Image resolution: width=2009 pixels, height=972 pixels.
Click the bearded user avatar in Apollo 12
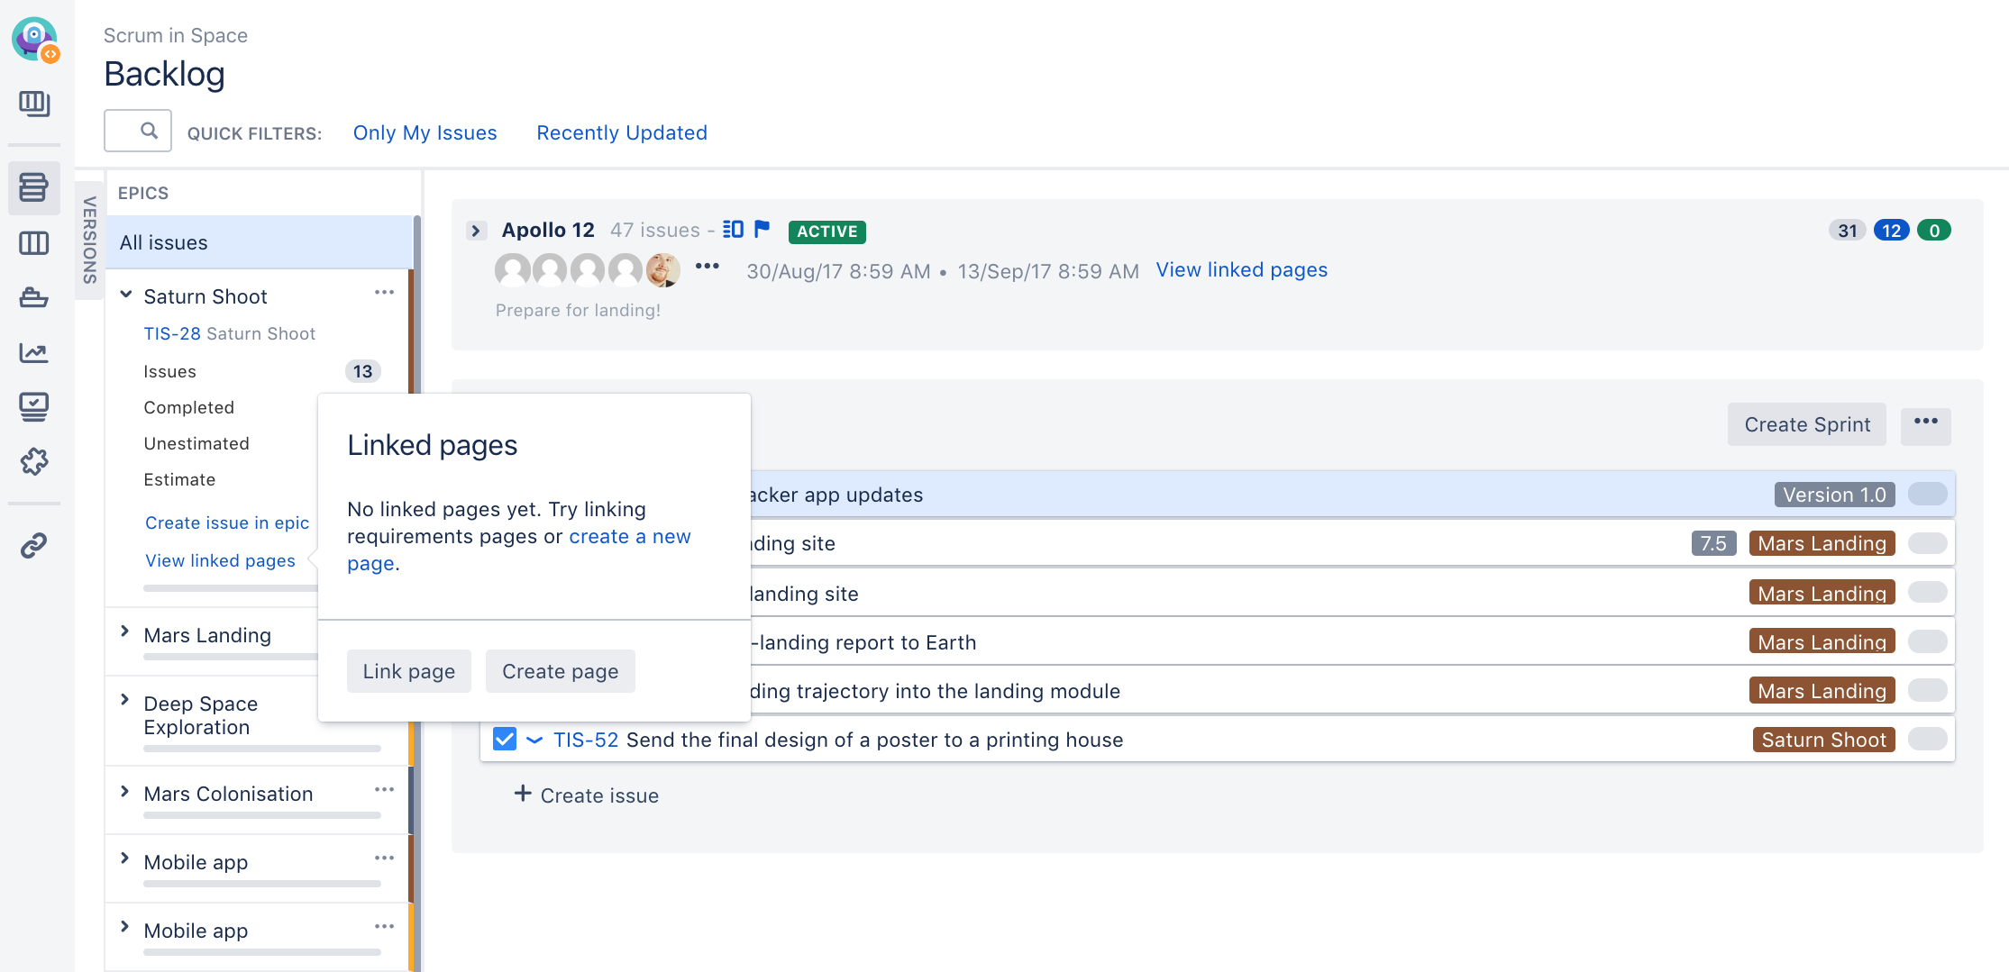pyautogui.click(x=662, y=269)
